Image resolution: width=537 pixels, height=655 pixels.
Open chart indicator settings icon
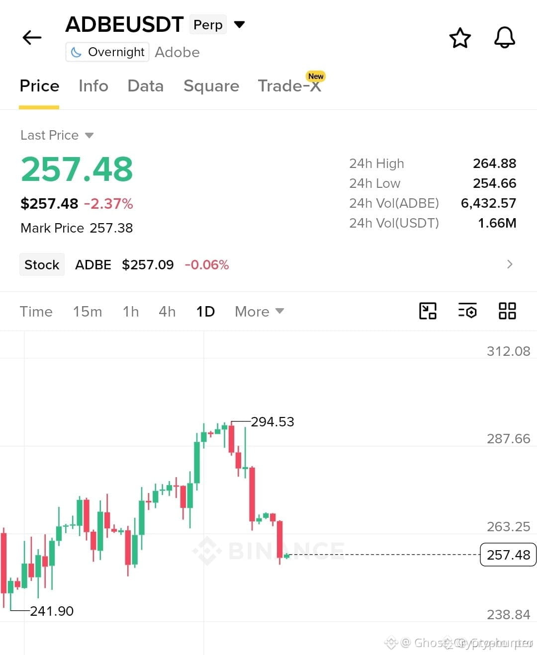point(467,311)
